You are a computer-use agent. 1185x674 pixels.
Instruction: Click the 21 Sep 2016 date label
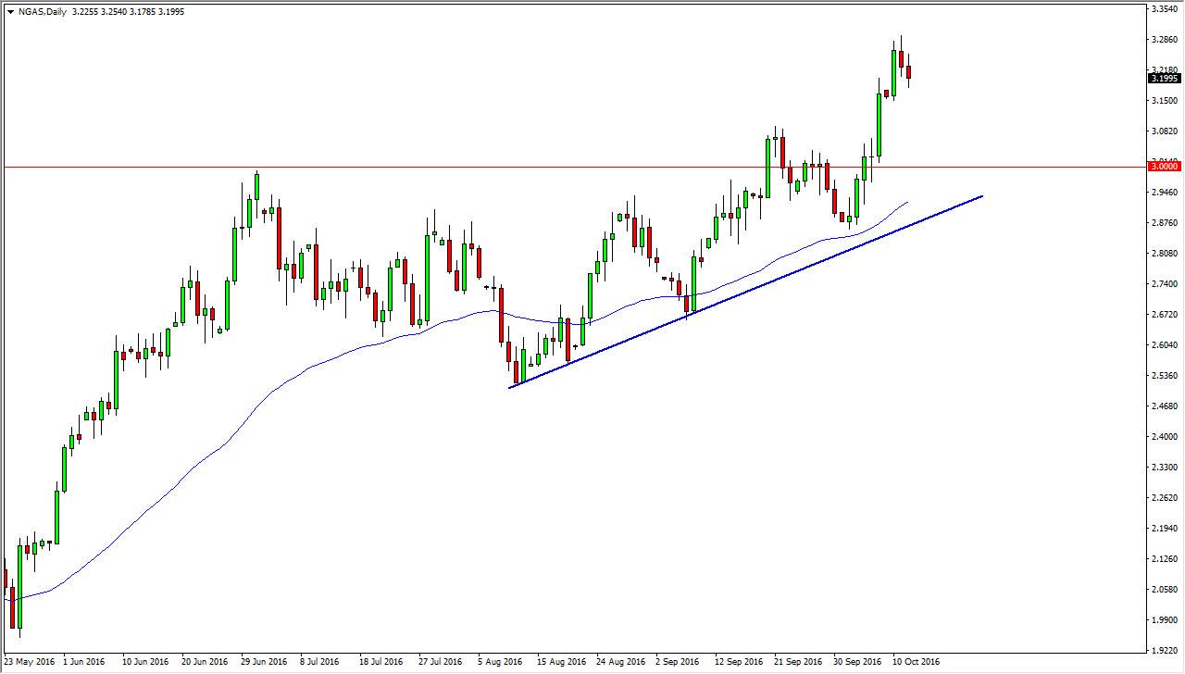click(x=798, y=663)
